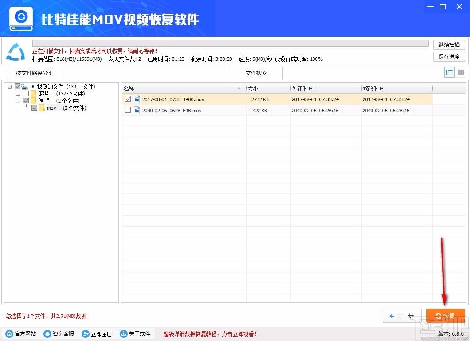Click the 大小 column header
Image resolution: width=470 pixels, height=341 pixels.
(268, 88)
